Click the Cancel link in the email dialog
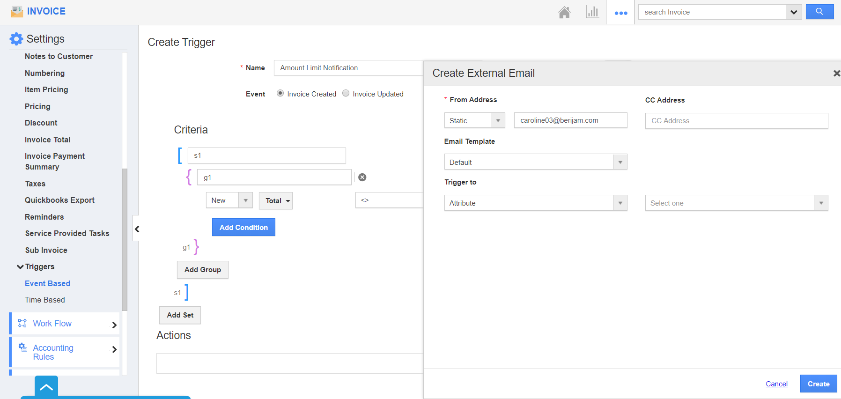 pos(776,384)
